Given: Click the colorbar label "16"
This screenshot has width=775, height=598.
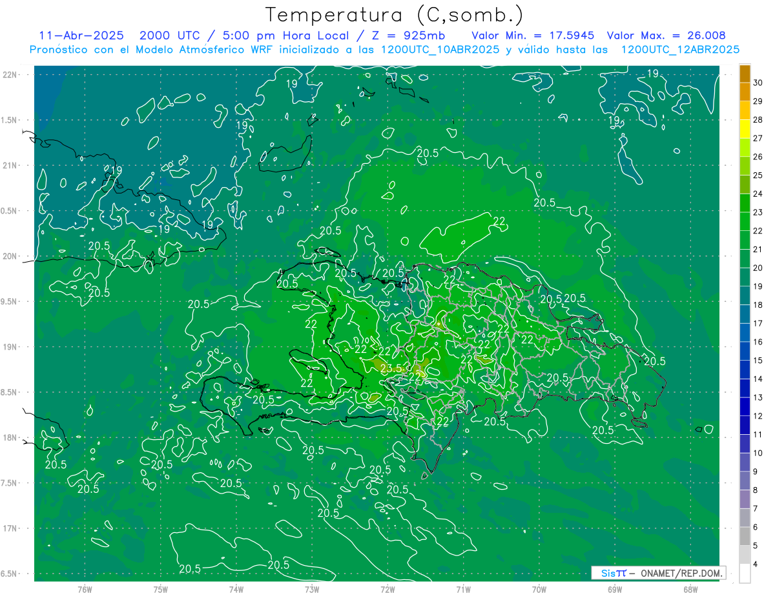Looking at the screenshot, I should coord(758,342).
